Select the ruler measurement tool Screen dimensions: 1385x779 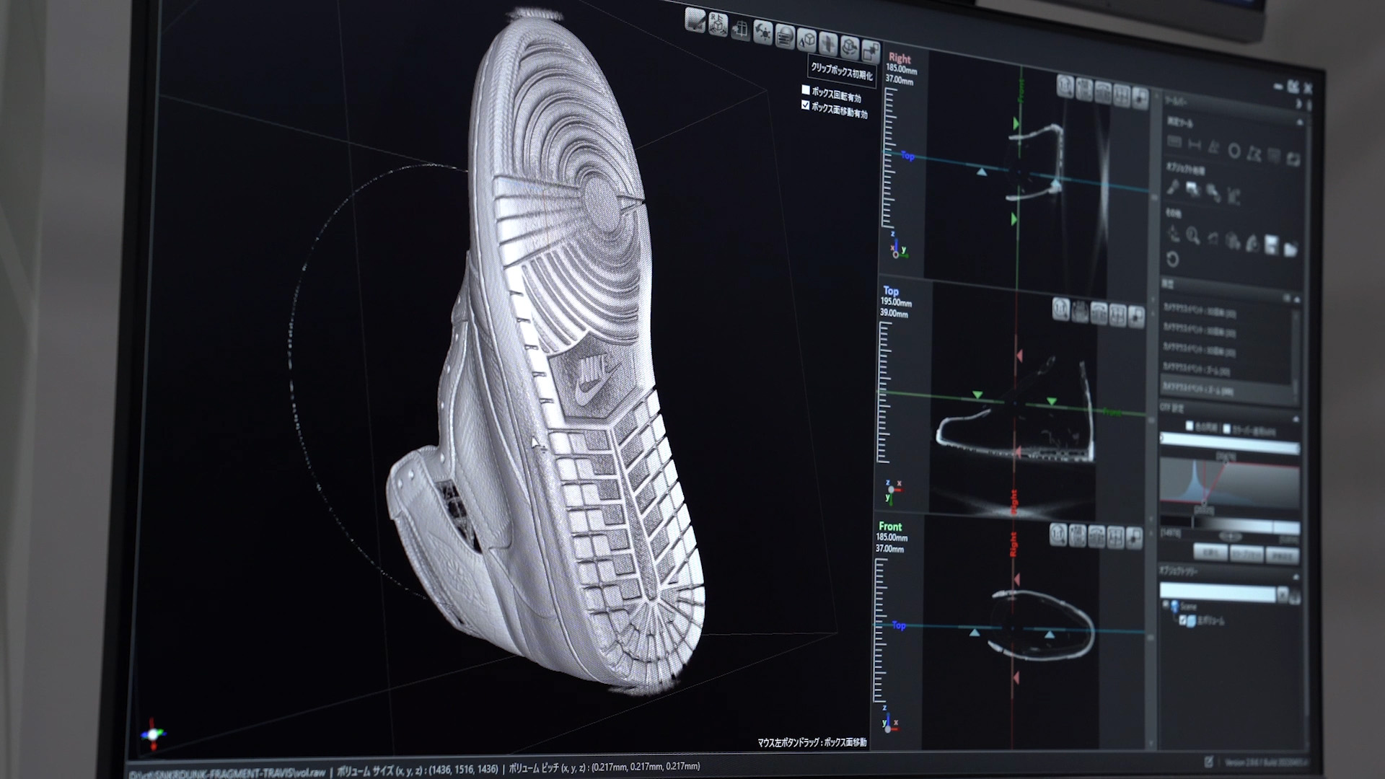click(x=1174, y=143)
